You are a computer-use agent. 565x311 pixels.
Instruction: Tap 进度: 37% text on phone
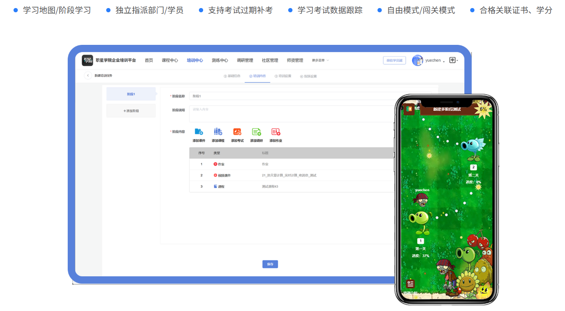421,256
